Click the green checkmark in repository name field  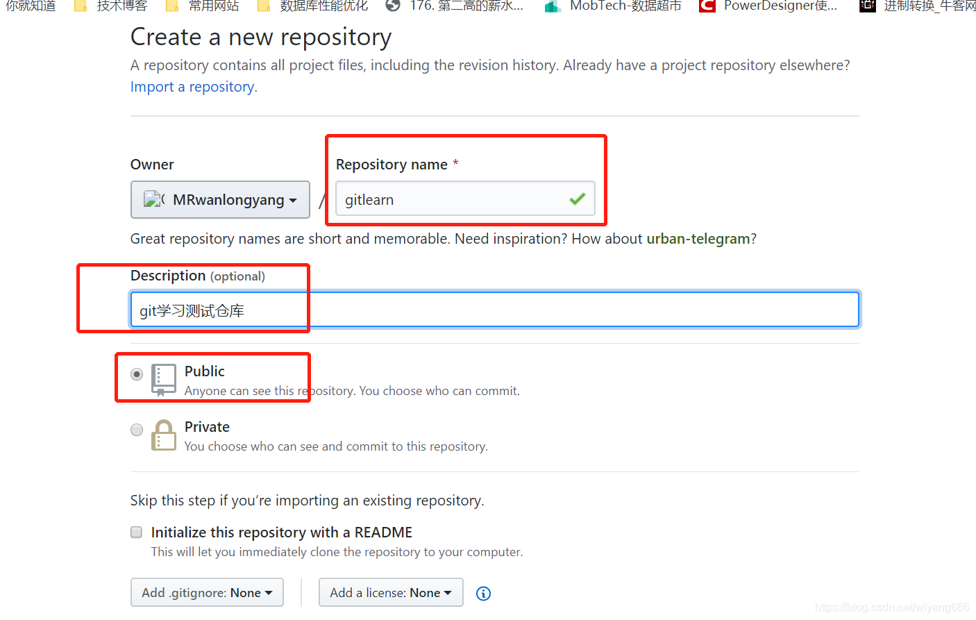[577, 199]
